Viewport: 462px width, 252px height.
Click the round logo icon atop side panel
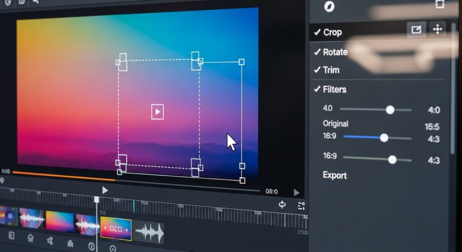(x=329, y=6)
